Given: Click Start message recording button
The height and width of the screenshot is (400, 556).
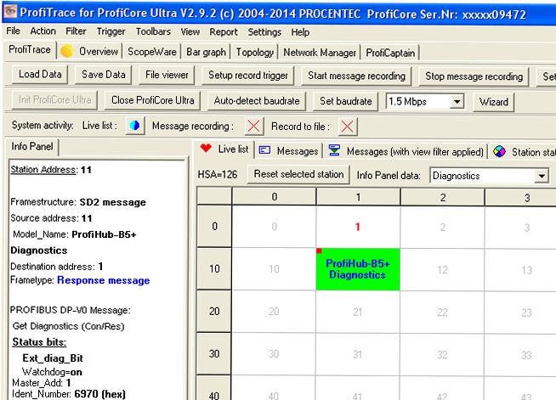Looking at the screenshot, I should pos(356,76).
